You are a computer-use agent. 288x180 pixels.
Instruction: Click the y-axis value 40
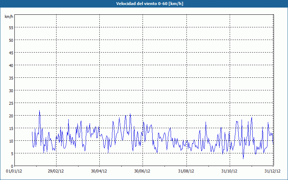[11, 66]
